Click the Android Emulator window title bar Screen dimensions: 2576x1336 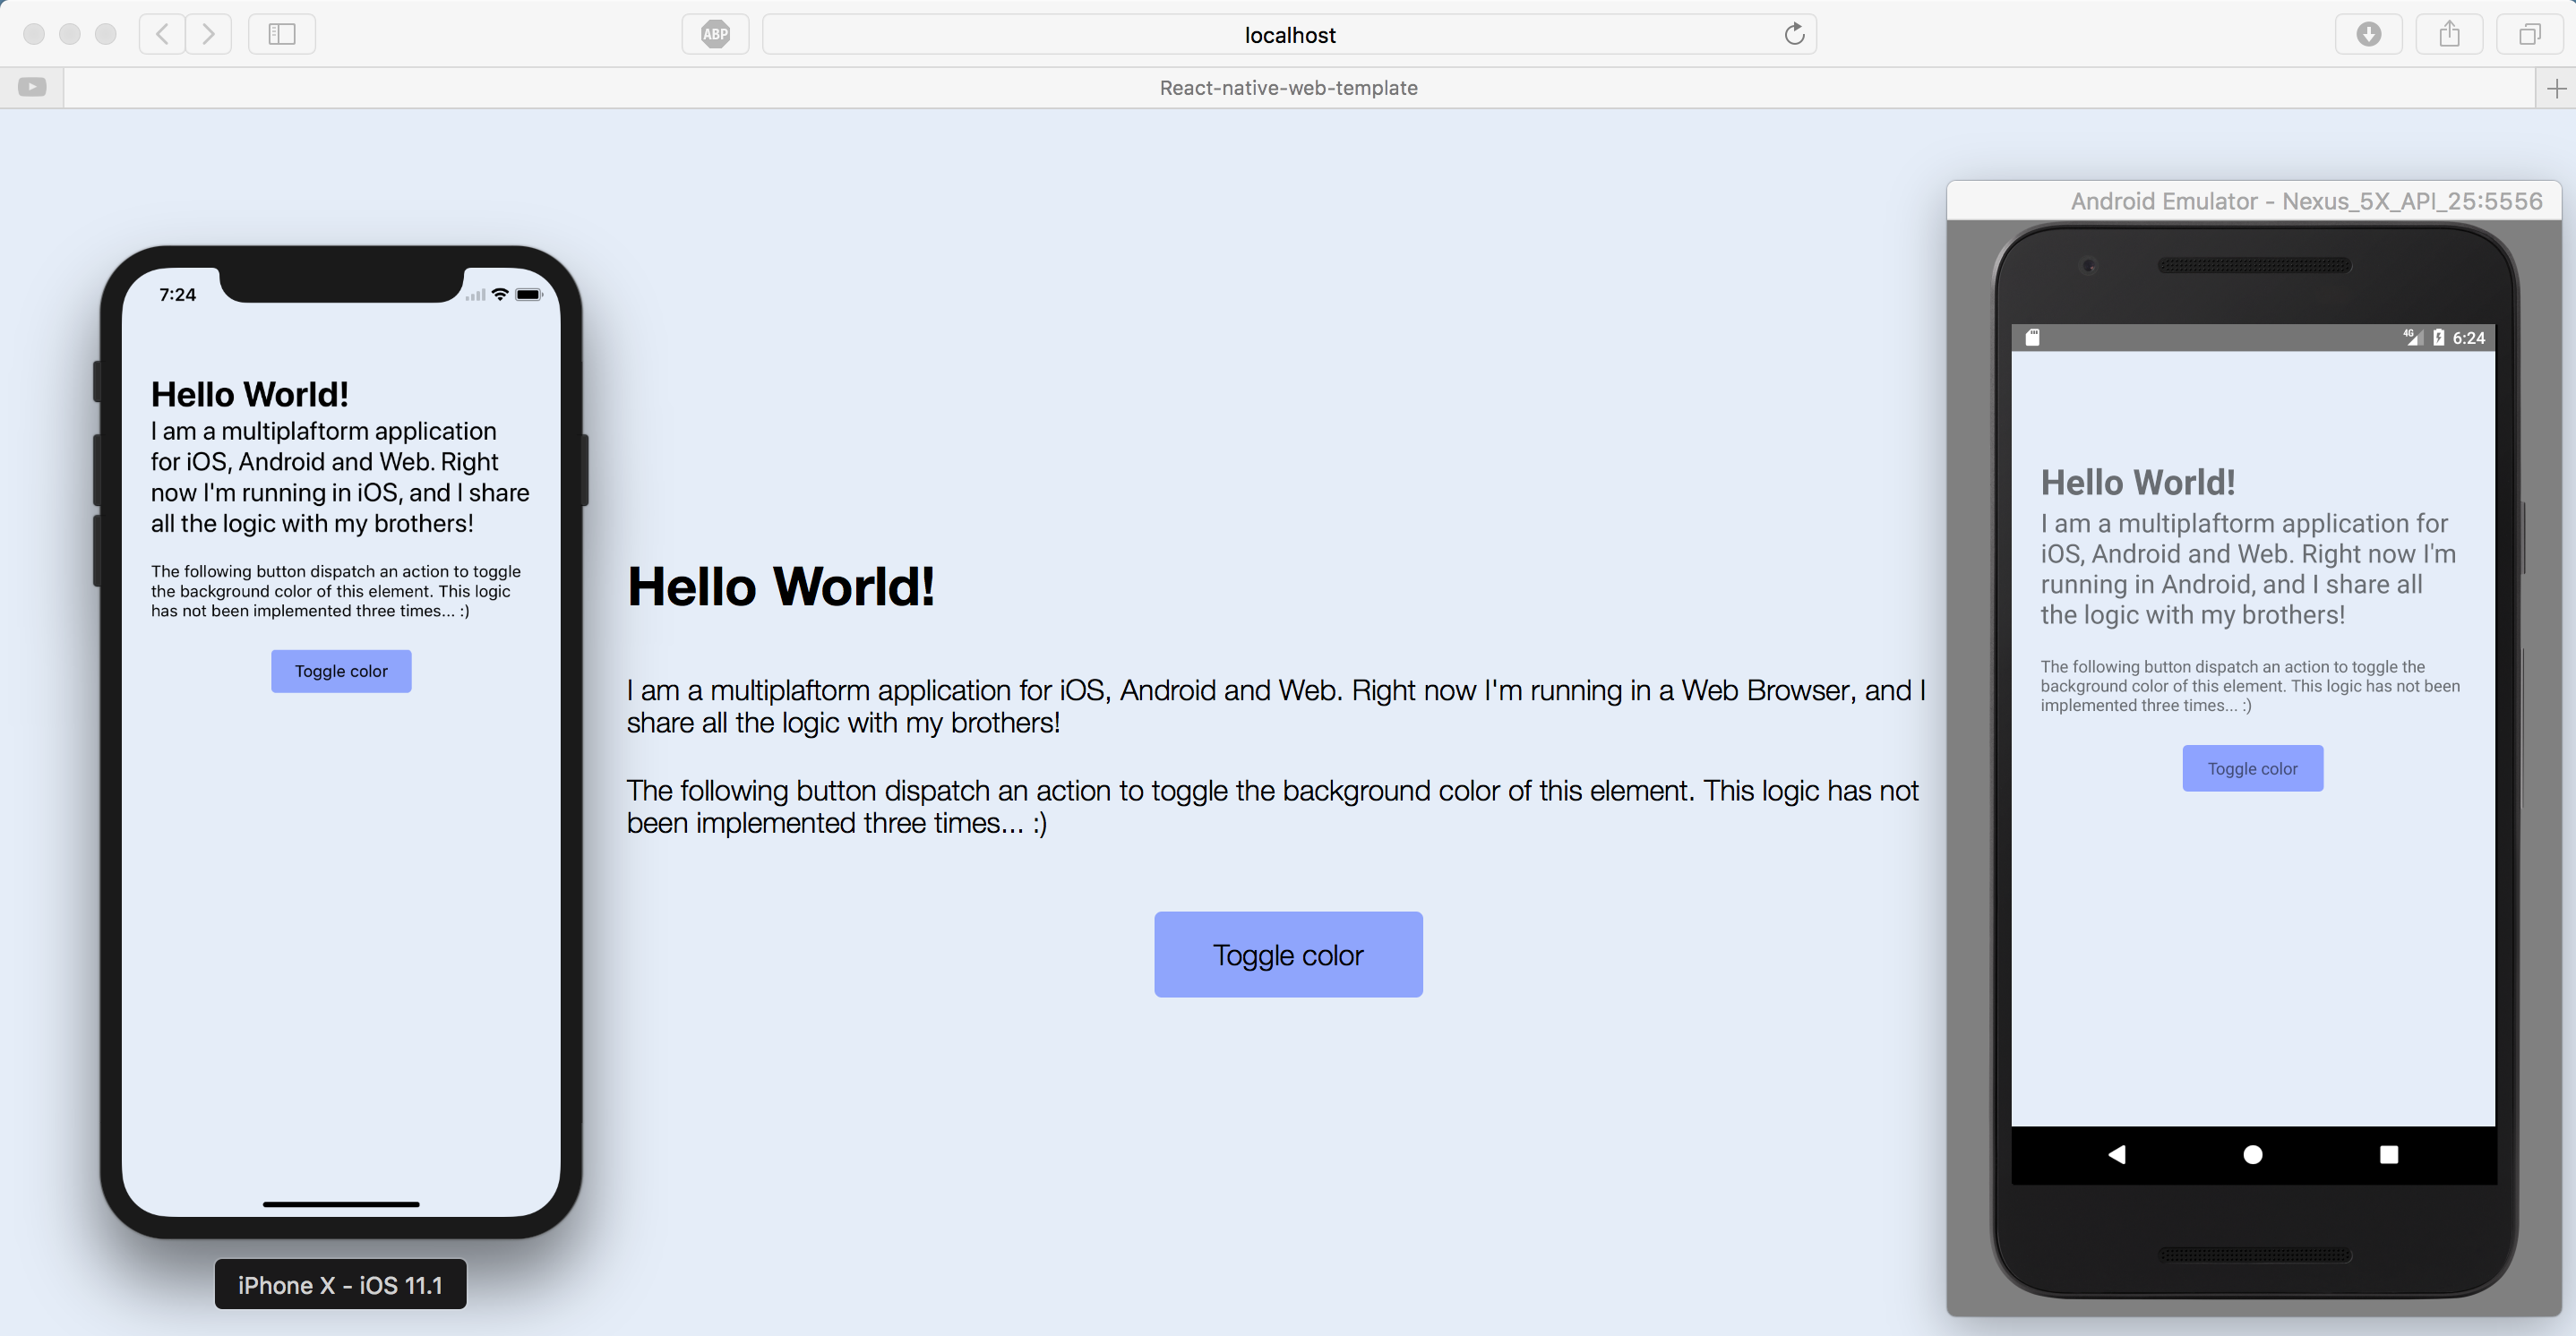[x=2254, y=201]
